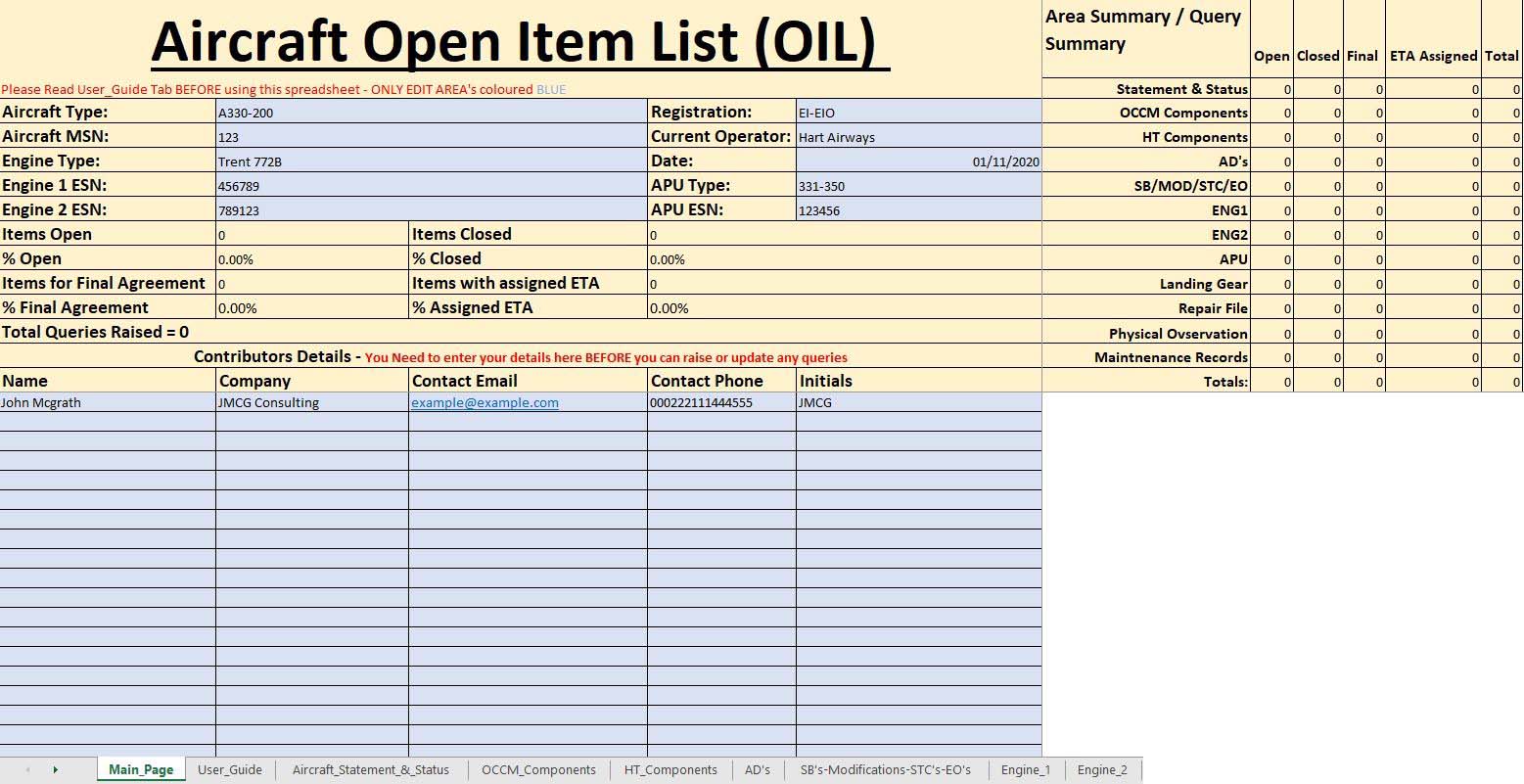Select the Current Operator cell Hart Airways

pyautogui.click(x=918, y=137)
